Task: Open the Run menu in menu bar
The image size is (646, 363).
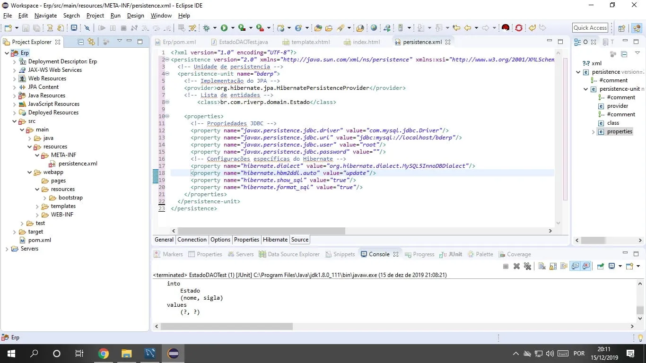Action: 115,16
